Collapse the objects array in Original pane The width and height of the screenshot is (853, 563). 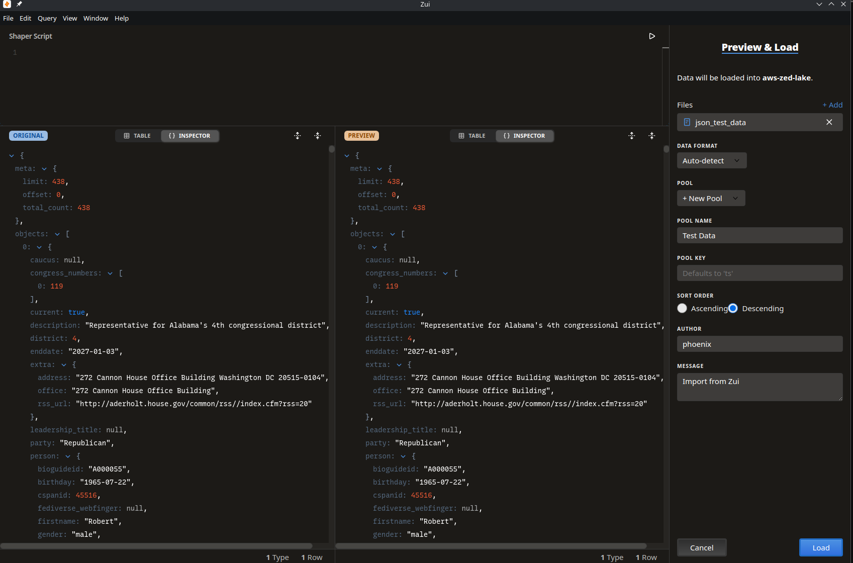click(57, 234)
